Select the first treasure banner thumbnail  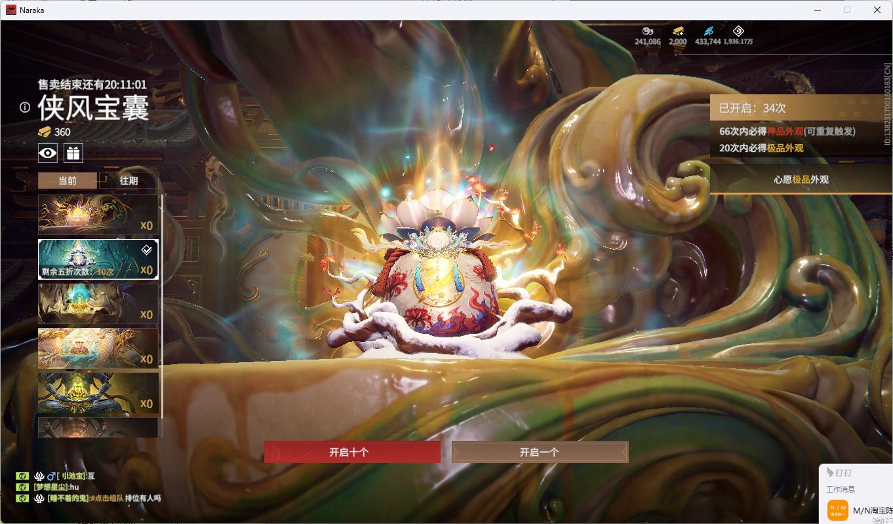tap(98, 214)
